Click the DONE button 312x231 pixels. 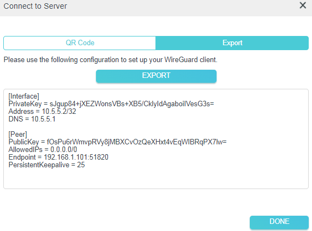279,222
